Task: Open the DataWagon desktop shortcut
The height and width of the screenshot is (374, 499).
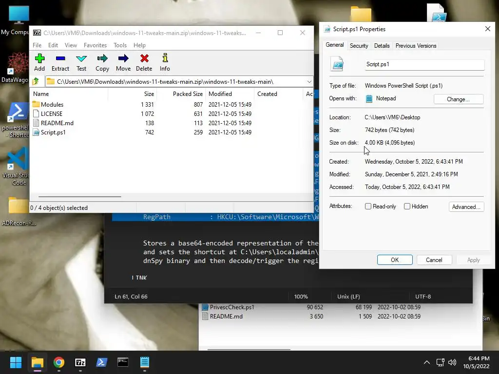Action: tap(15, 68)
